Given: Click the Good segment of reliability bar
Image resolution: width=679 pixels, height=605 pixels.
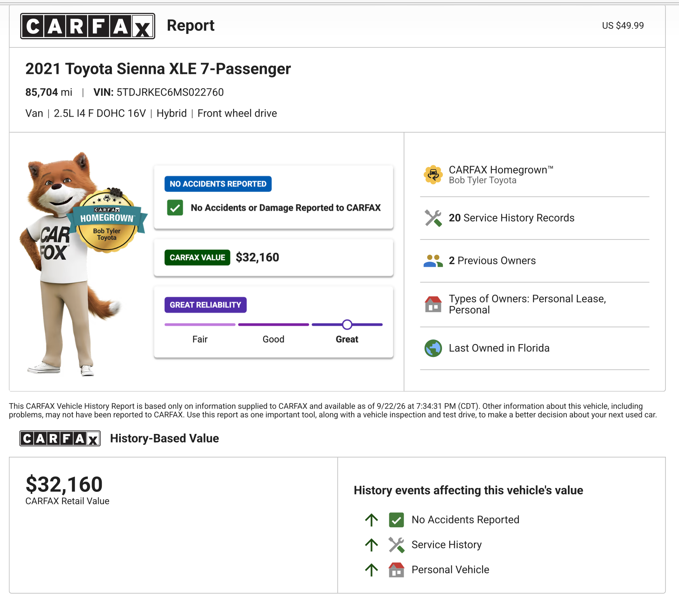Looking at the screenshot, I should 273,324.
